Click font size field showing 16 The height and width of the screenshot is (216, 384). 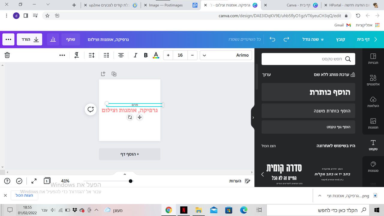point(180,55)
